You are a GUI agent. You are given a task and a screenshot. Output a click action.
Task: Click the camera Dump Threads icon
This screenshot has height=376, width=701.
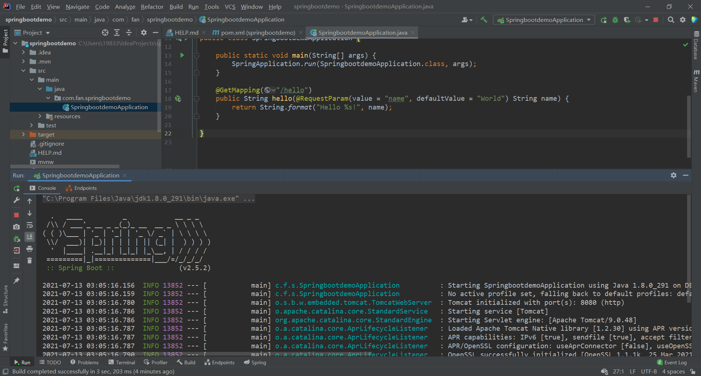coord(16,227)
